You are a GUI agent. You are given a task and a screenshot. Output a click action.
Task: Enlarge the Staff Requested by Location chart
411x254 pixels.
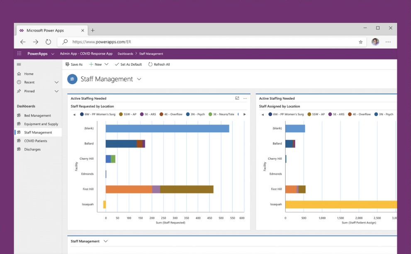(x=237, y=98)
